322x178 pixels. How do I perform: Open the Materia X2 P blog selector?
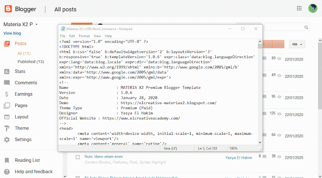pos(20,24)
